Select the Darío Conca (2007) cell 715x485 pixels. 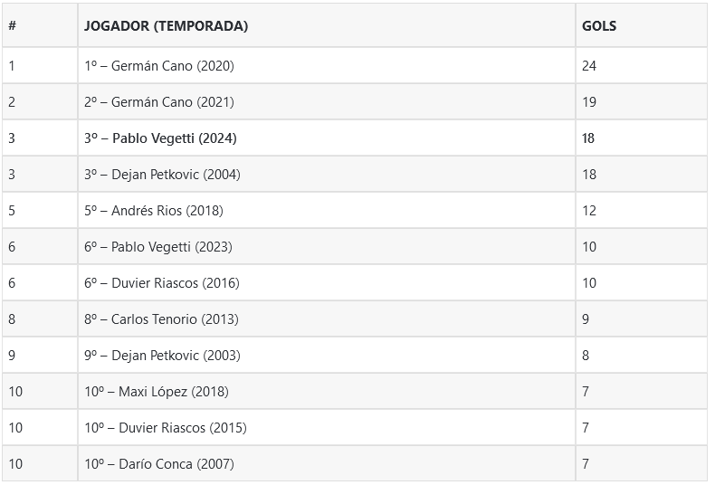tap(159, 464)
